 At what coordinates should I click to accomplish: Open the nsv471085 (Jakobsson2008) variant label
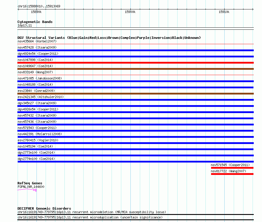coord(40,78)
